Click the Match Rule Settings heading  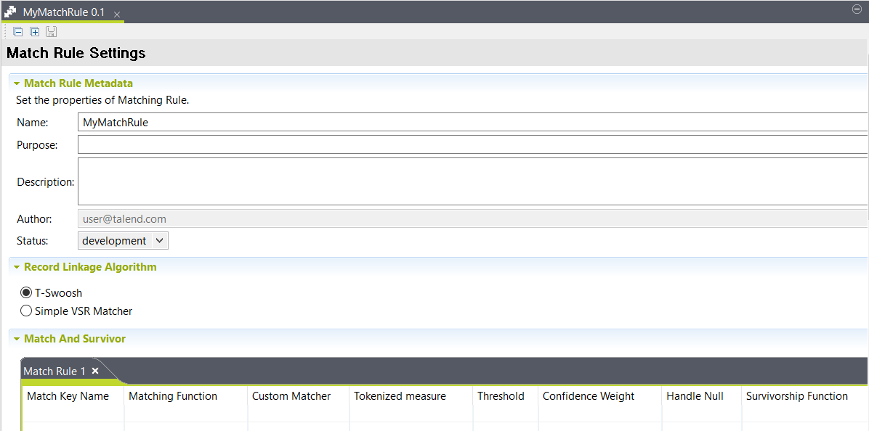[x=76, y=53]
